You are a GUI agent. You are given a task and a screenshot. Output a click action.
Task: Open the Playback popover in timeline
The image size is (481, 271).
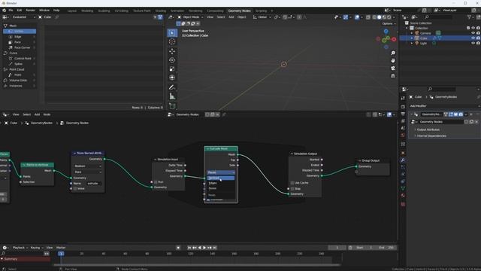[x=20, y=248]
